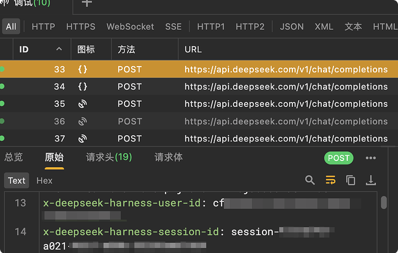Screen dimensions: 398x253
Task: Filter by HTTP1 version
Action: (x=211, y=26)
